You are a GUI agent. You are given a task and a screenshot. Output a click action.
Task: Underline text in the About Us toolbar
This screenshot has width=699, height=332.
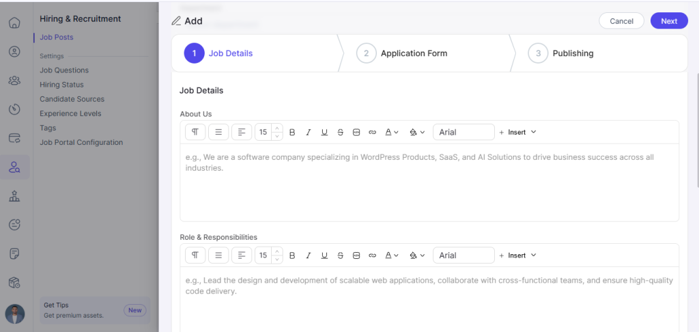(324, 133)
